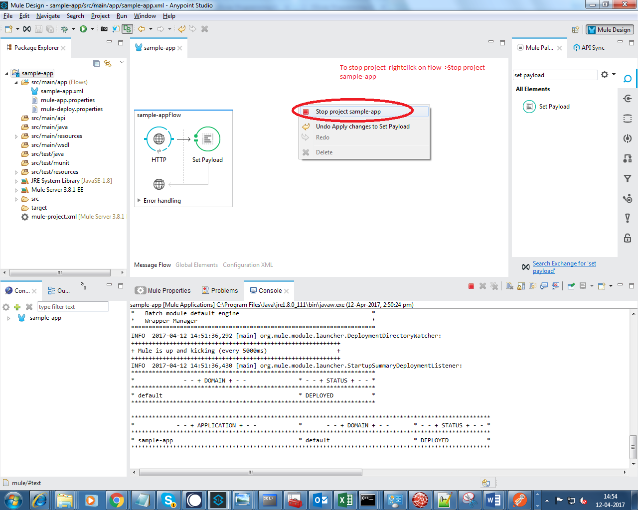Image resolution: width=638 pixels, height=510 pixels.
Task: Select the Set Payload component on canvas
Action: (207, 139)
